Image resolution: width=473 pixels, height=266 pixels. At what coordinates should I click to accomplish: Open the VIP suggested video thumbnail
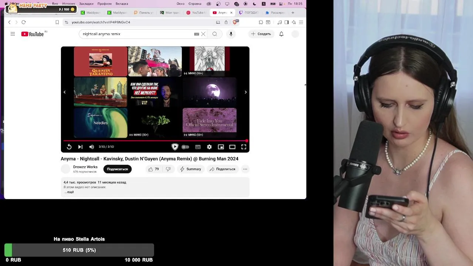click(x=155, y=92)
